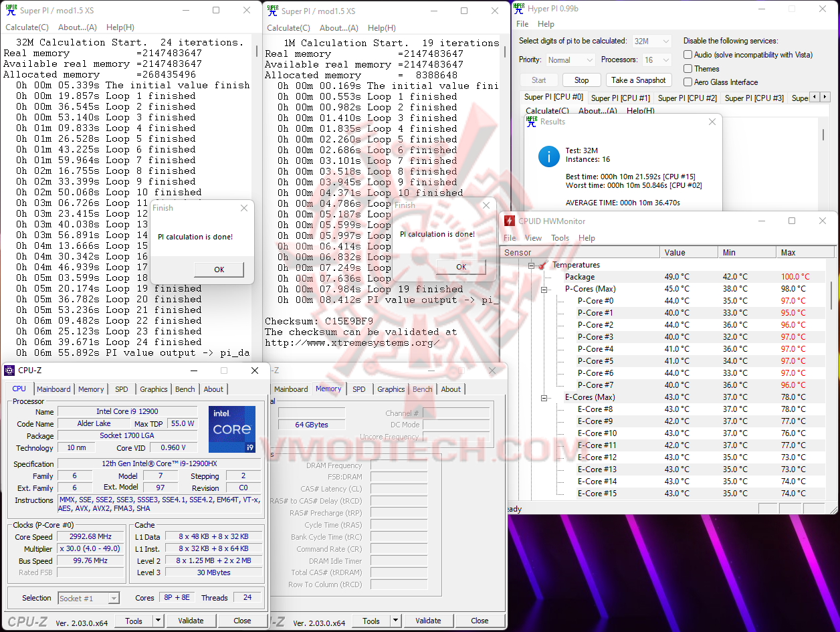Click Close button in CPU-Z Memory window
Viewport: 840px width, 632px height.
tap(480, 621)
